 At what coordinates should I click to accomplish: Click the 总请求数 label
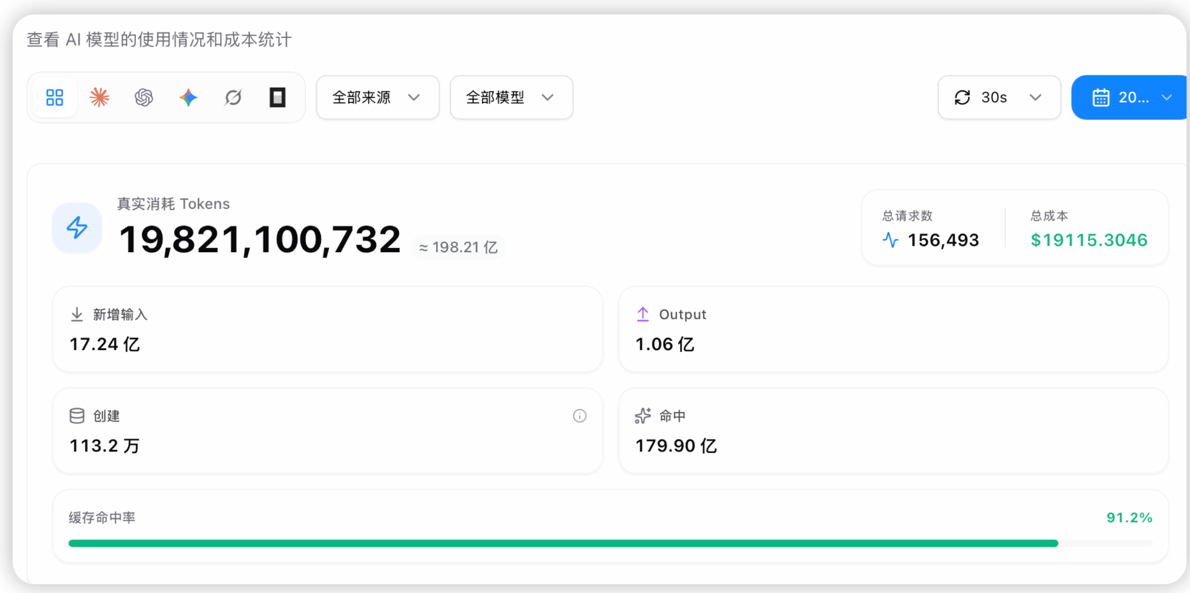[x=907, y=216]
